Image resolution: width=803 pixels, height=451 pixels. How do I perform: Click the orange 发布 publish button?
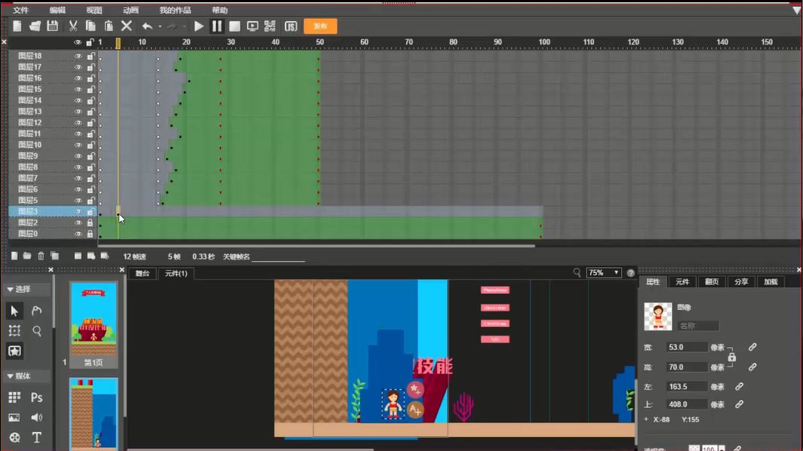[320, 26]
